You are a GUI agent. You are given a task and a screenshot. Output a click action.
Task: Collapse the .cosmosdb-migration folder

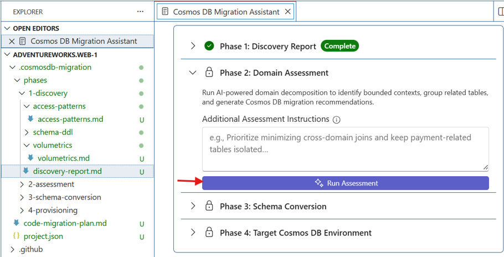point(13,68)
